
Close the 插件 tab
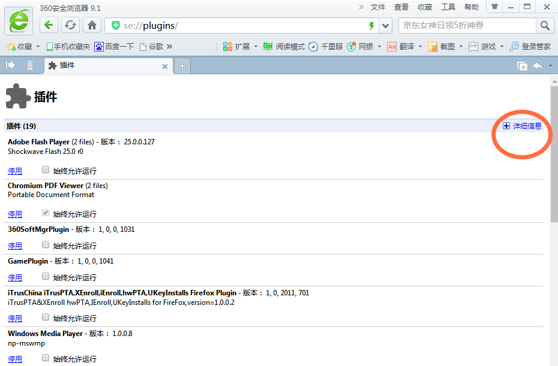coord(165,66)
